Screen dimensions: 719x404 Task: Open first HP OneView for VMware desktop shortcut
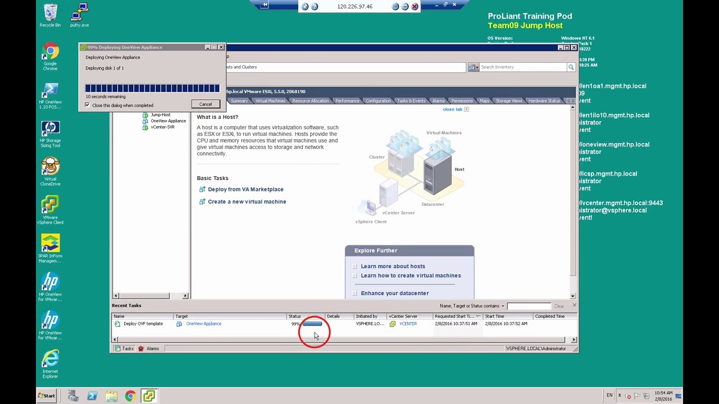click(x=50, y=287)
